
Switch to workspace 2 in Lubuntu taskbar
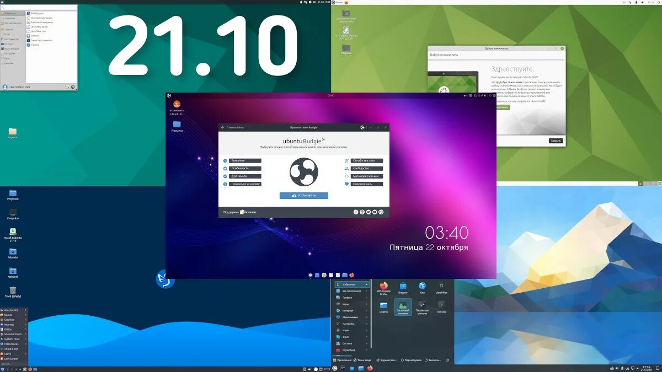(12, 369)
